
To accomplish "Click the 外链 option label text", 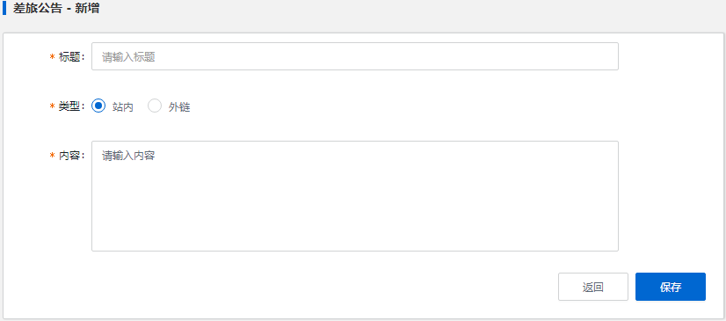I will point(179,107).
